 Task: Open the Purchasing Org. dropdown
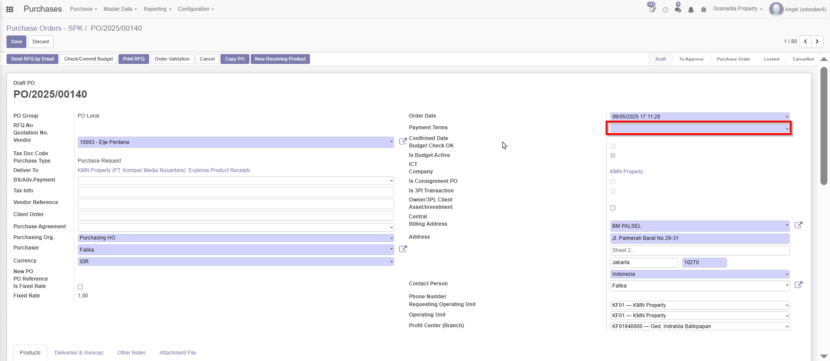pos(236,238)
